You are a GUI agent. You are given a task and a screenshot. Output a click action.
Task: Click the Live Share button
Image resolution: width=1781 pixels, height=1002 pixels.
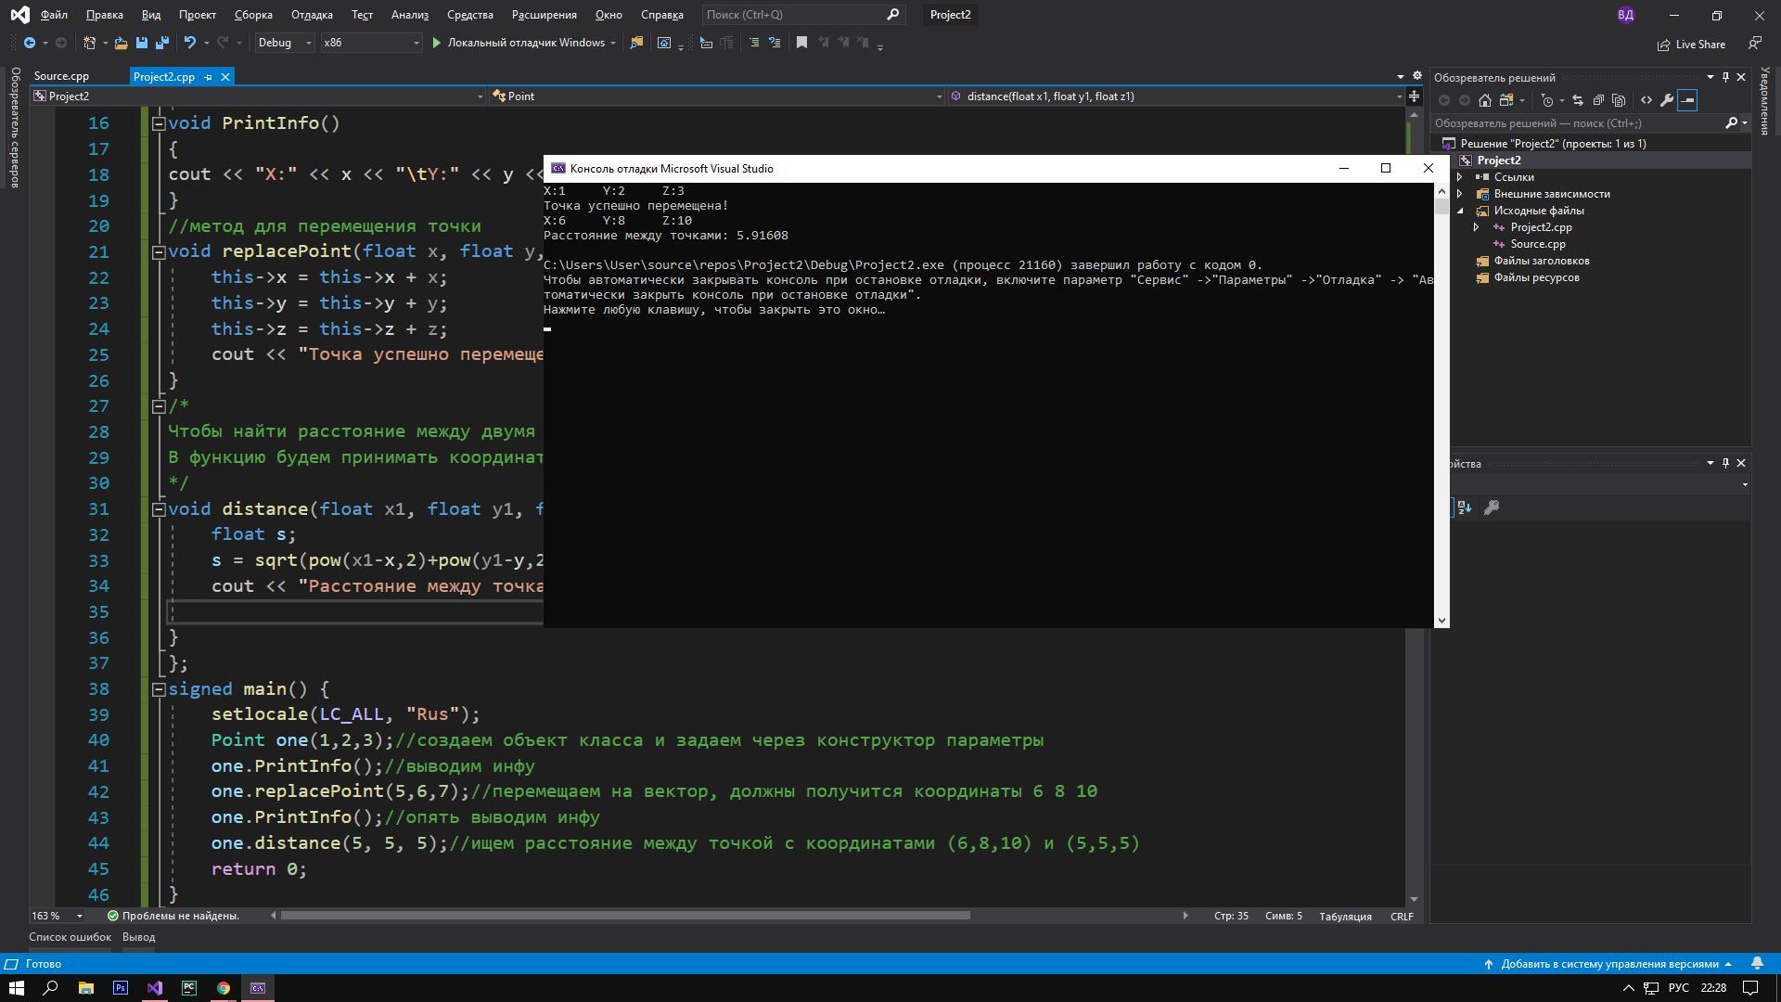point(1691,45)
